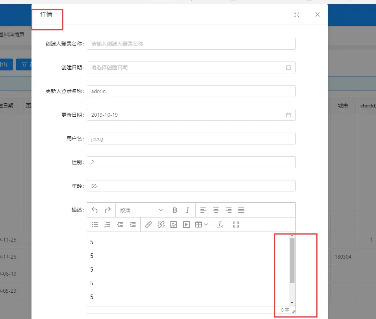Open the paragraph format dropdown
Viewport: 376px width, 319px height.
(141, 210)
